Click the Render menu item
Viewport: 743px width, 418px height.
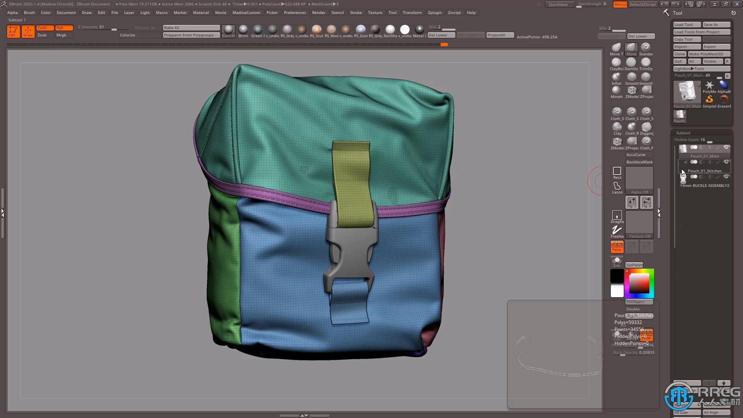pos(318,12)
